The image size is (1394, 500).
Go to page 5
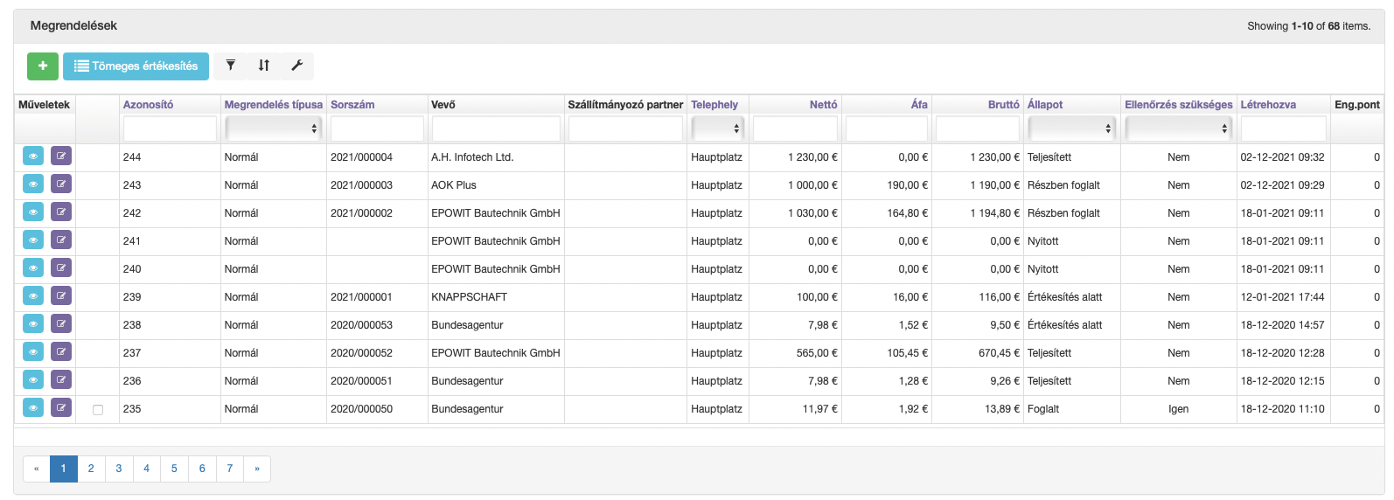coord(174,469)
